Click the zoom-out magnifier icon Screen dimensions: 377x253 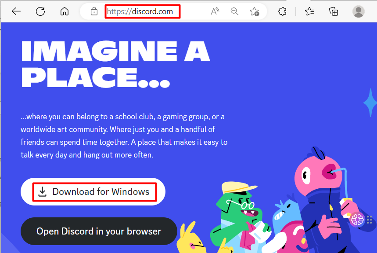pos(234,11)
